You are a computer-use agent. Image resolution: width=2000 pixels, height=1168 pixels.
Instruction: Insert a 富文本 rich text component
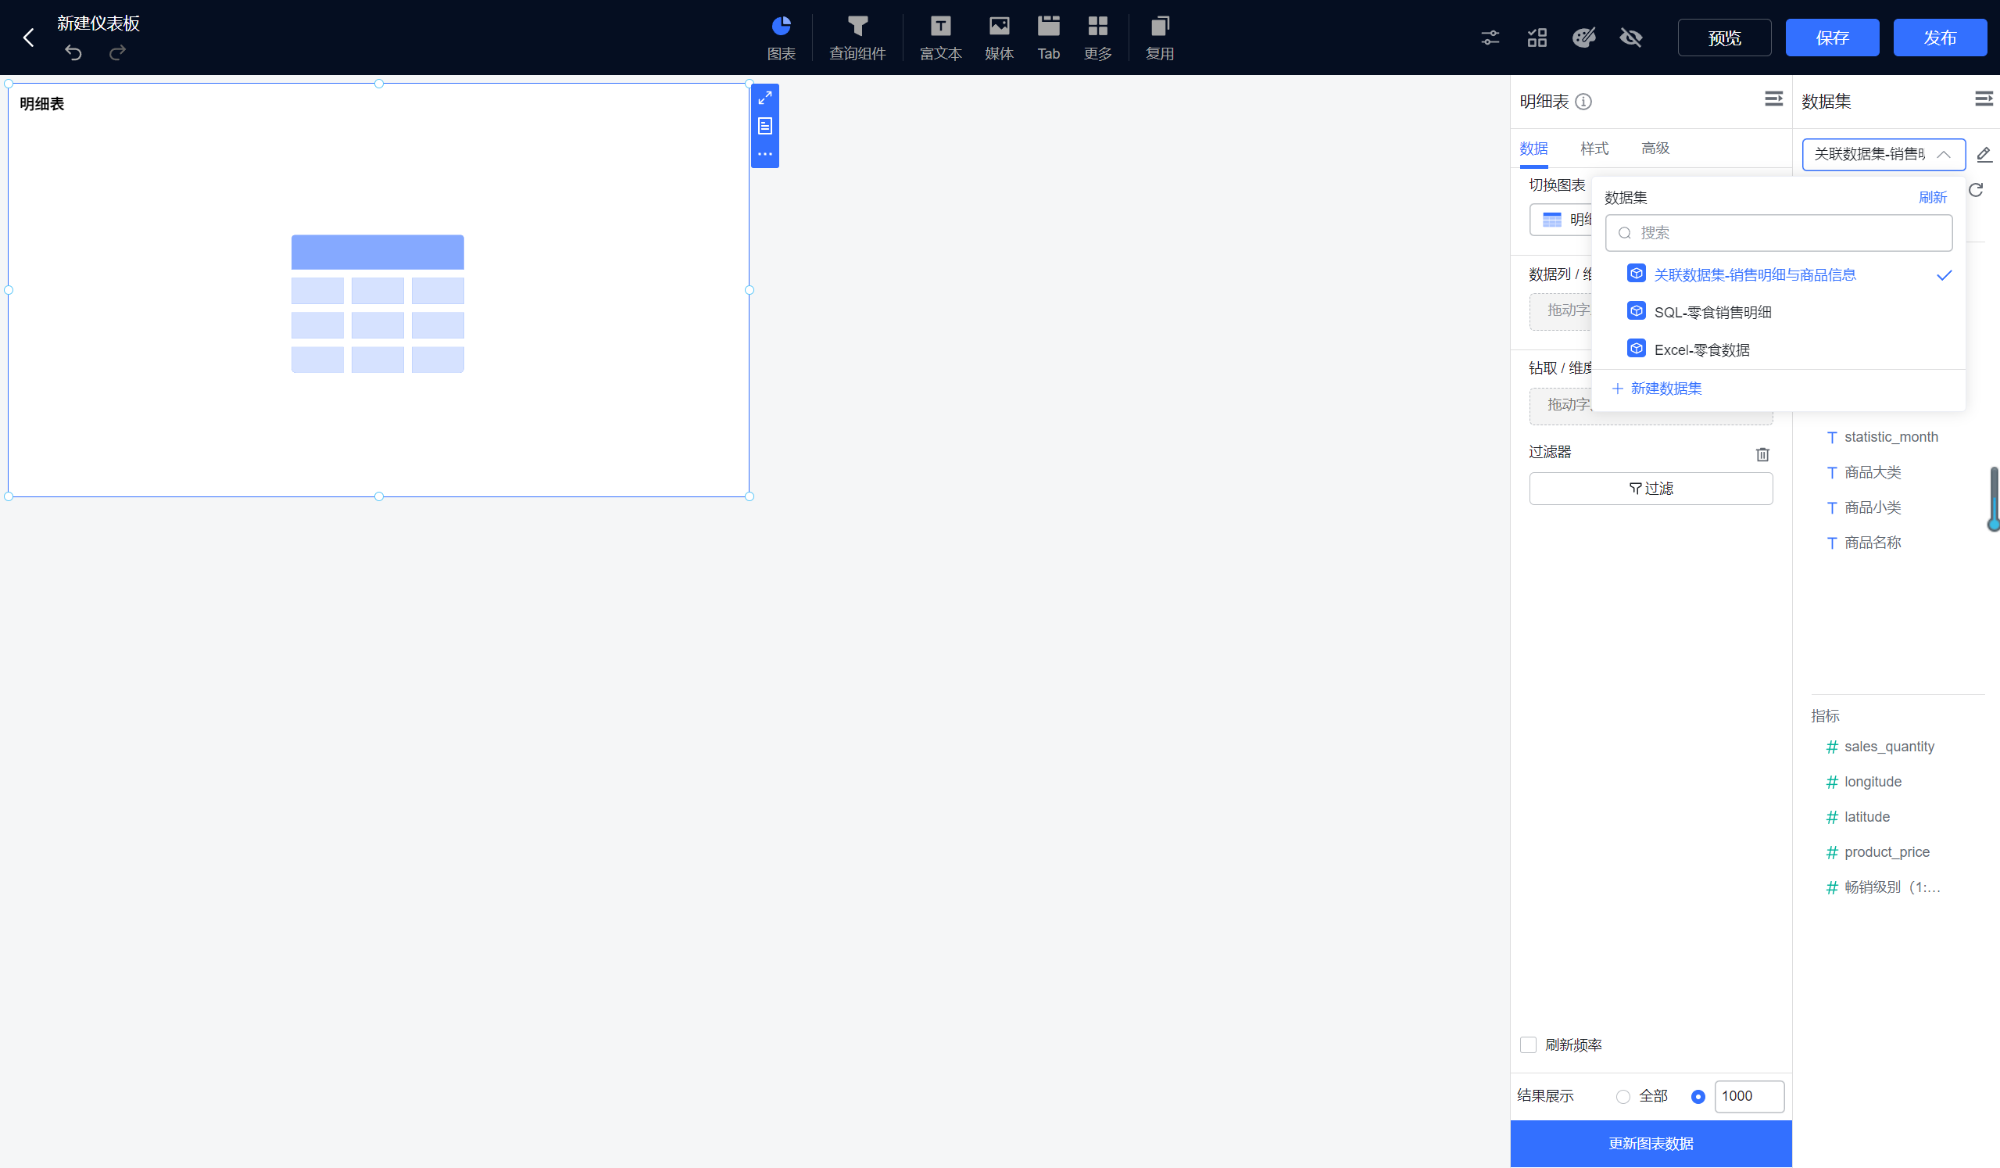tap(940, 37)
